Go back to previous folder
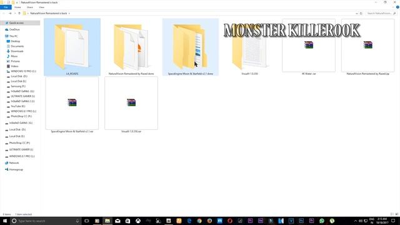Viewport: 400px width, 225px height. pyautogui.click(x=4, y=13)
